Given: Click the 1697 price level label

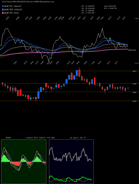Looking at the screenshot, I should point(134,71).
